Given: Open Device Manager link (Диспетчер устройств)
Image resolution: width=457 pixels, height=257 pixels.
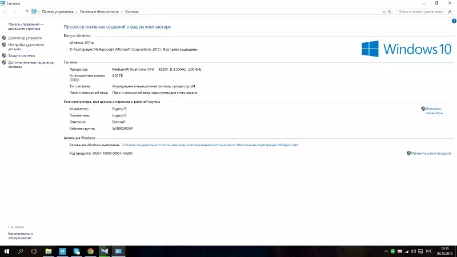Looking at the screenshot, I should tap(25, 38).
